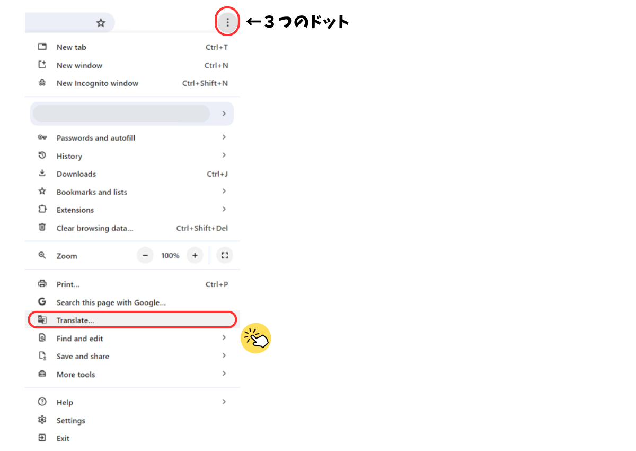Click the Print printer icon

pos(42,284)
